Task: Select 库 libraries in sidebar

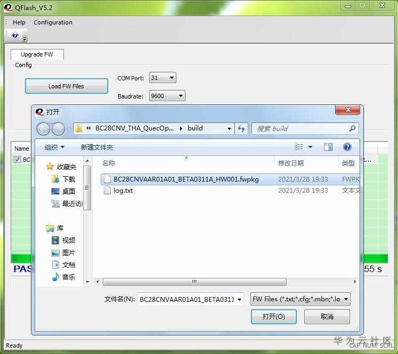Action: [x=54, y=228]
